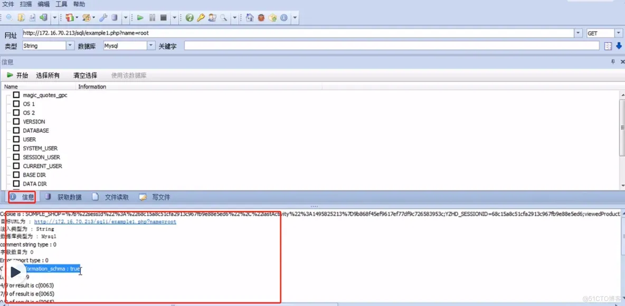Click the checklist icon beside keyword field
Image resolution: width=625 pixels, height=306 pixels.
tap(608, 46)
